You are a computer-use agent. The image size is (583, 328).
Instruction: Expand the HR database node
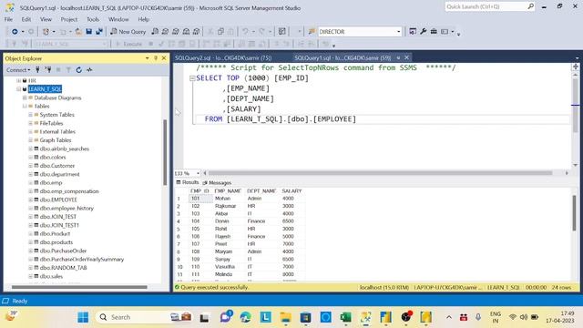pyautogui.click(x=18, y=80)
